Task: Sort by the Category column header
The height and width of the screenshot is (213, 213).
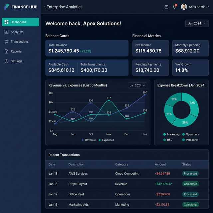Action: [x=121, y=164]
